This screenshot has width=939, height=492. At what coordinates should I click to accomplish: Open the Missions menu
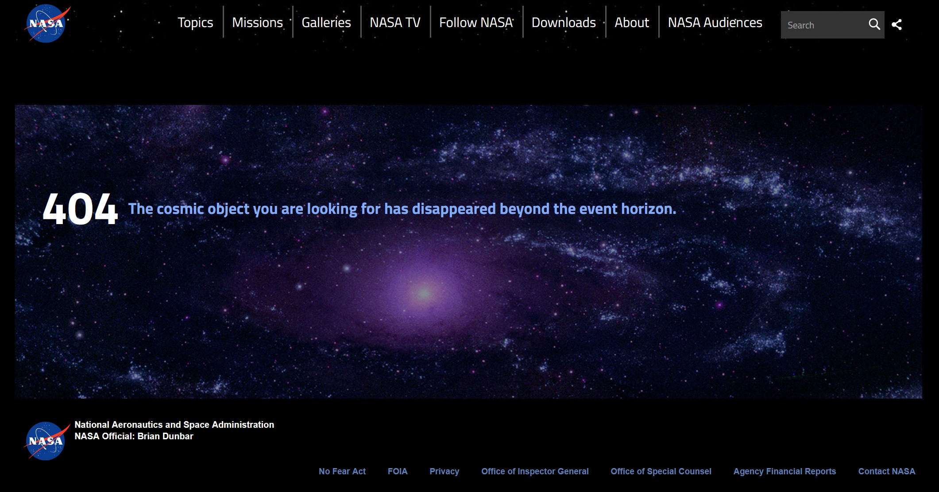(257, 22)
